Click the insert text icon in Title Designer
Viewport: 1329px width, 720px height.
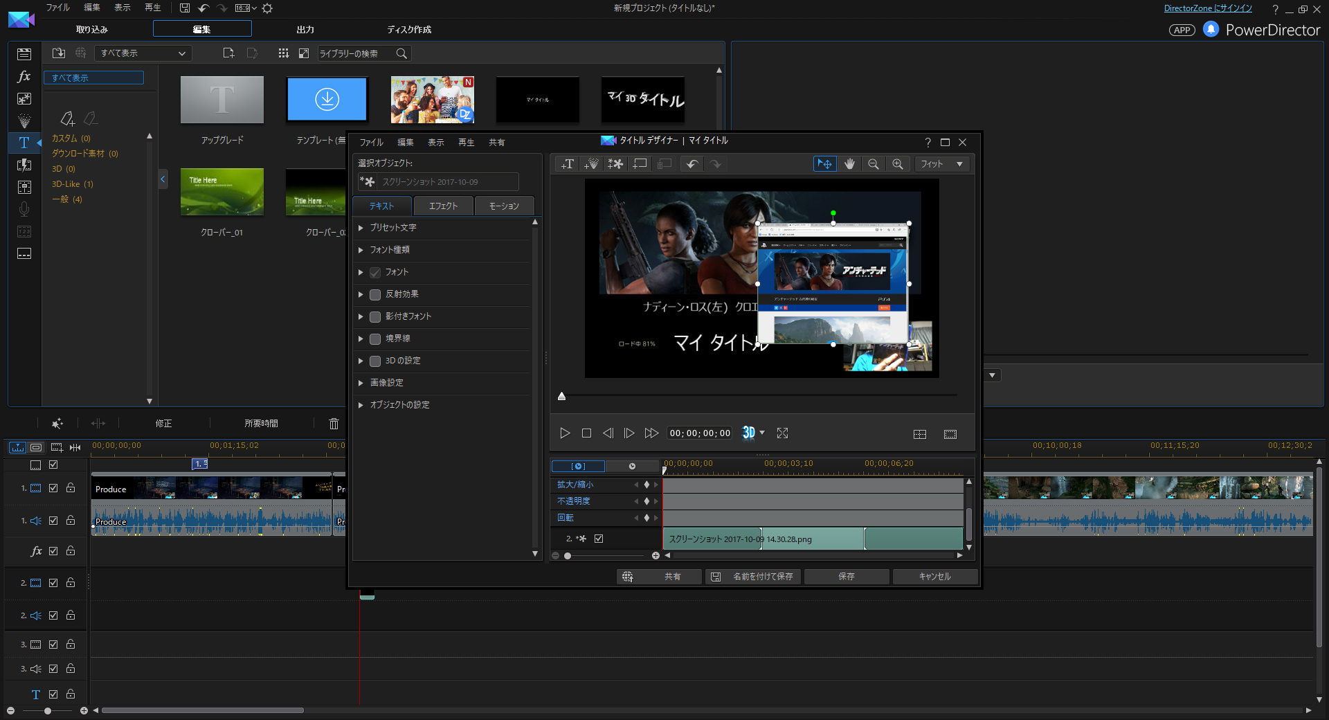(568, 164)
